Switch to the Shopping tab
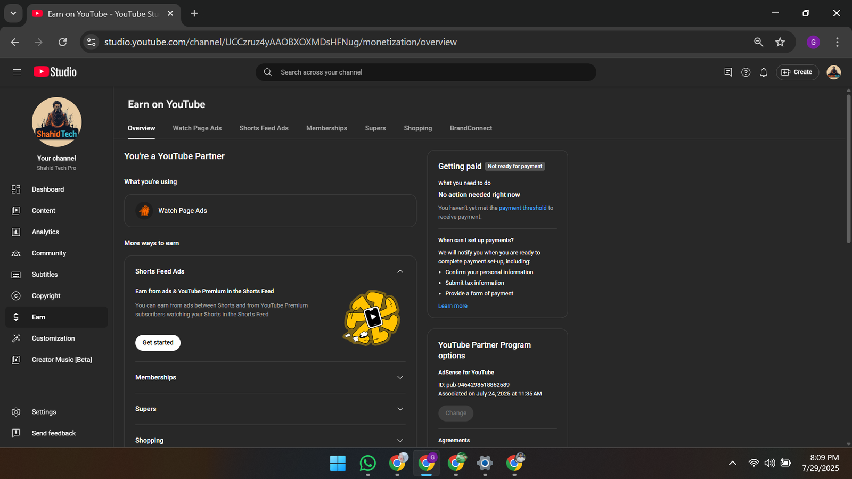Viewport: 852px width, 479px height. [x=418, y=128]
